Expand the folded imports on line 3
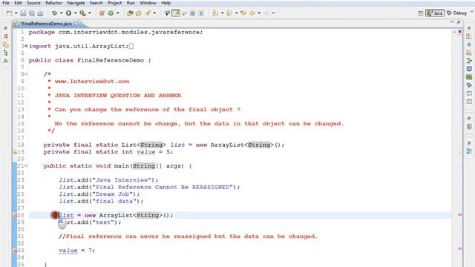 tap(26, 46)
